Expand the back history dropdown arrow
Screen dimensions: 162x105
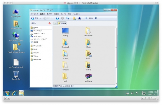coord(40,18)
